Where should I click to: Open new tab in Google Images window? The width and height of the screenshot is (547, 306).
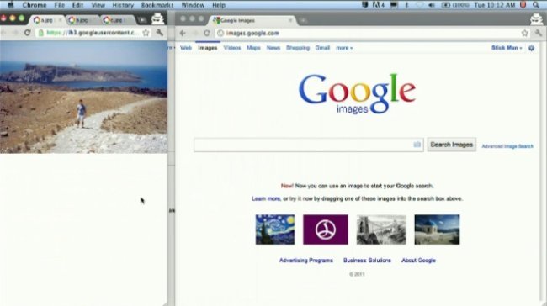[303, 20]
